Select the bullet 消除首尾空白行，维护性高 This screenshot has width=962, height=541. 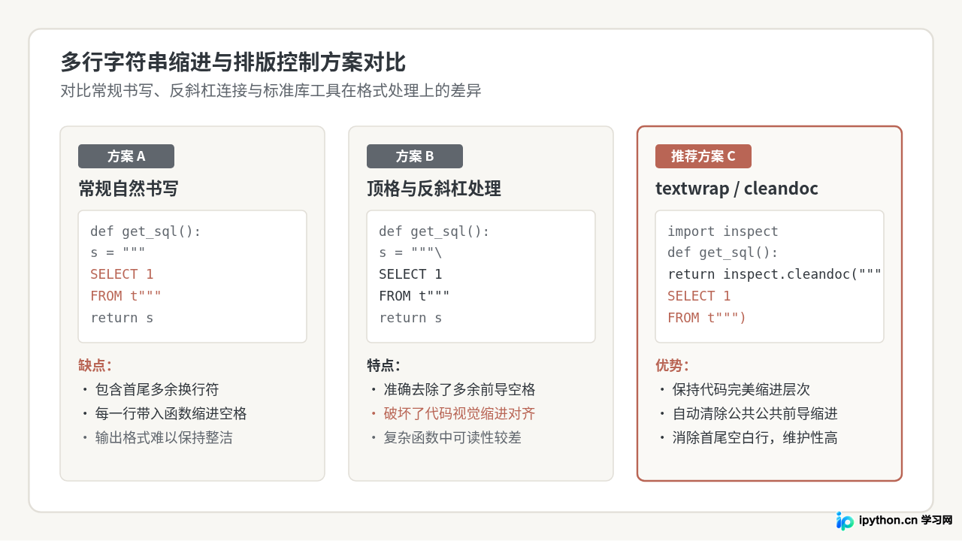tap(748, 438)
